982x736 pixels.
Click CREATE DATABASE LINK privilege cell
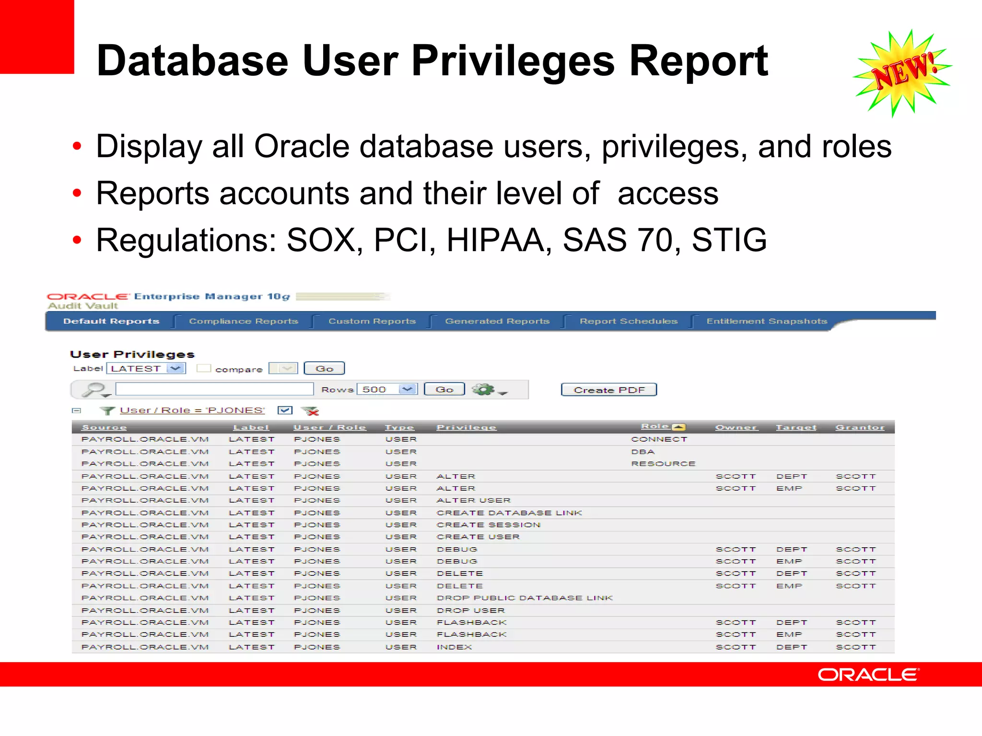pyautogui.click(x=509, y=513)
